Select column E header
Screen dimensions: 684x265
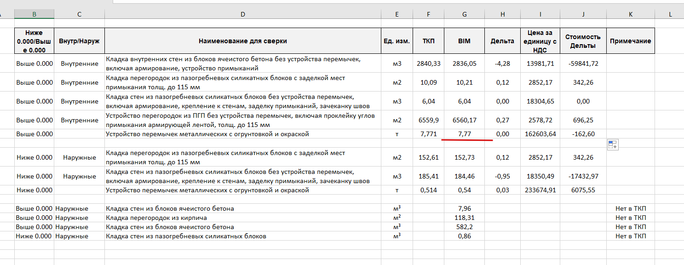(x=397, y=14)
